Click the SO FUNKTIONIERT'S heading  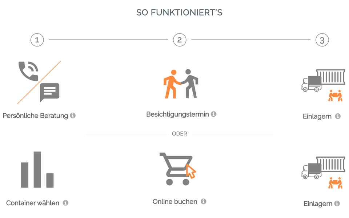pos(179,13)
